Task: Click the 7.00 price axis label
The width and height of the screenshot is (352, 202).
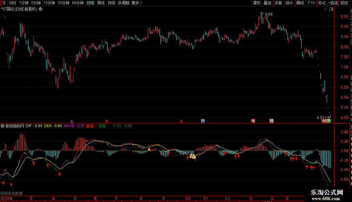Action: (344, 67)
